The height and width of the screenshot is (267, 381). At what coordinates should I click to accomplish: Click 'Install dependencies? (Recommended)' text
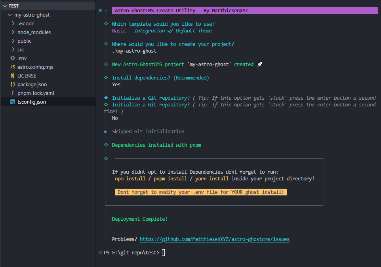point(160,78)
